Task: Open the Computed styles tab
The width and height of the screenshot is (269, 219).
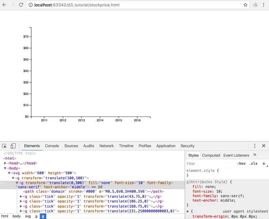Action: click(211, 155)
